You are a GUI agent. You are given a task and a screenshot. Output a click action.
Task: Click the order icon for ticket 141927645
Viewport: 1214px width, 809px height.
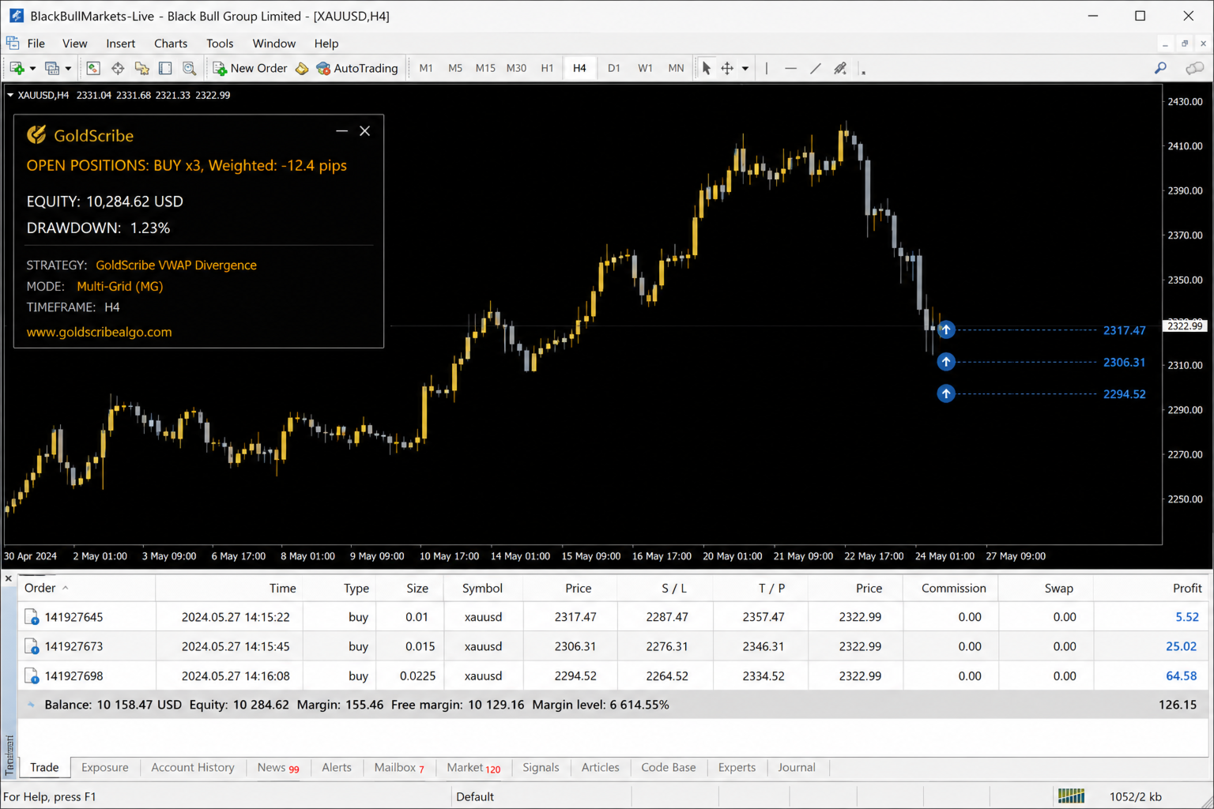point(32,617)
